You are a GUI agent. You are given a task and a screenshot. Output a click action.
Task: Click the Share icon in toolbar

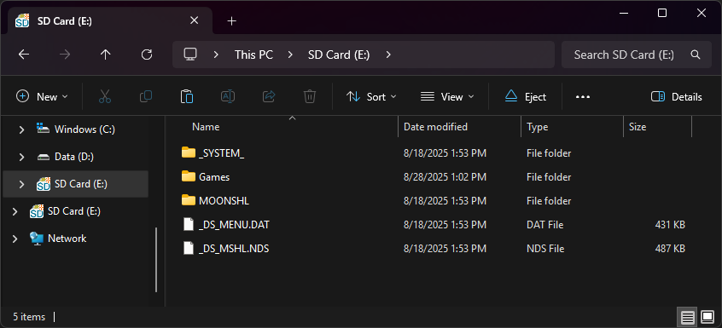coord(269,96)
